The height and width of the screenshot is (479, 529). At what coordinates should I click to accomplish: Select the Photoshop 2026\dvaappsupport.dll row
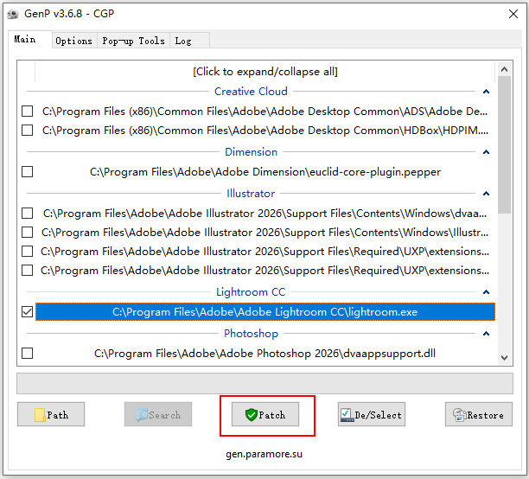click(265, 354)
